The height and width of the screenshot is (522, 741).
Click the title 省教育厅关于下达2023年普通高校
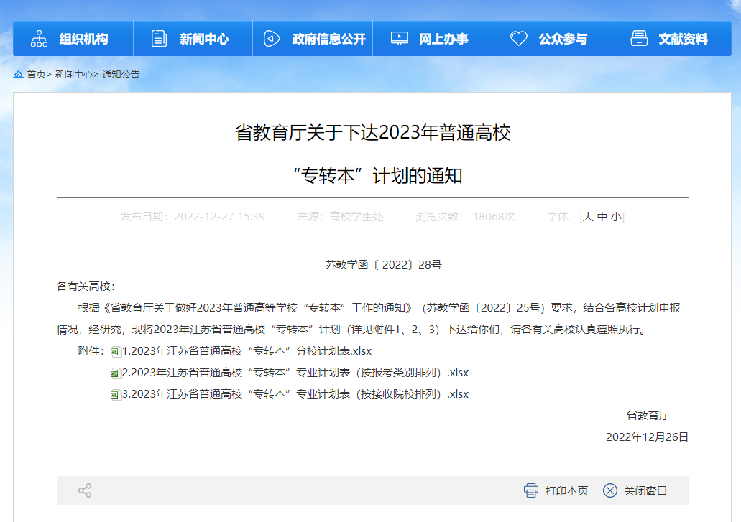[373, 133]
